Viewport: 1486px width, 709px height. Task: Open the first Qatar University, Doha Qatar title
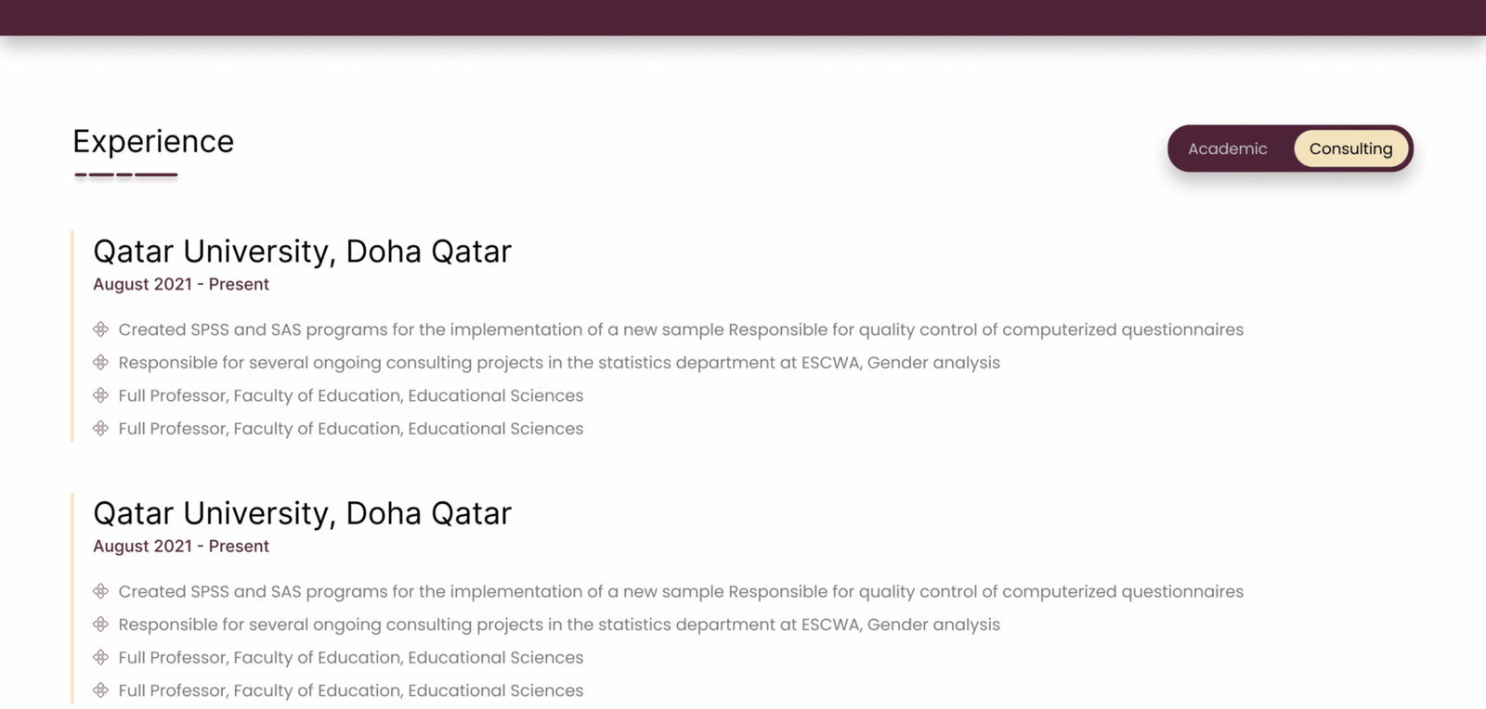pyautogui.click(x=302, y=251)
